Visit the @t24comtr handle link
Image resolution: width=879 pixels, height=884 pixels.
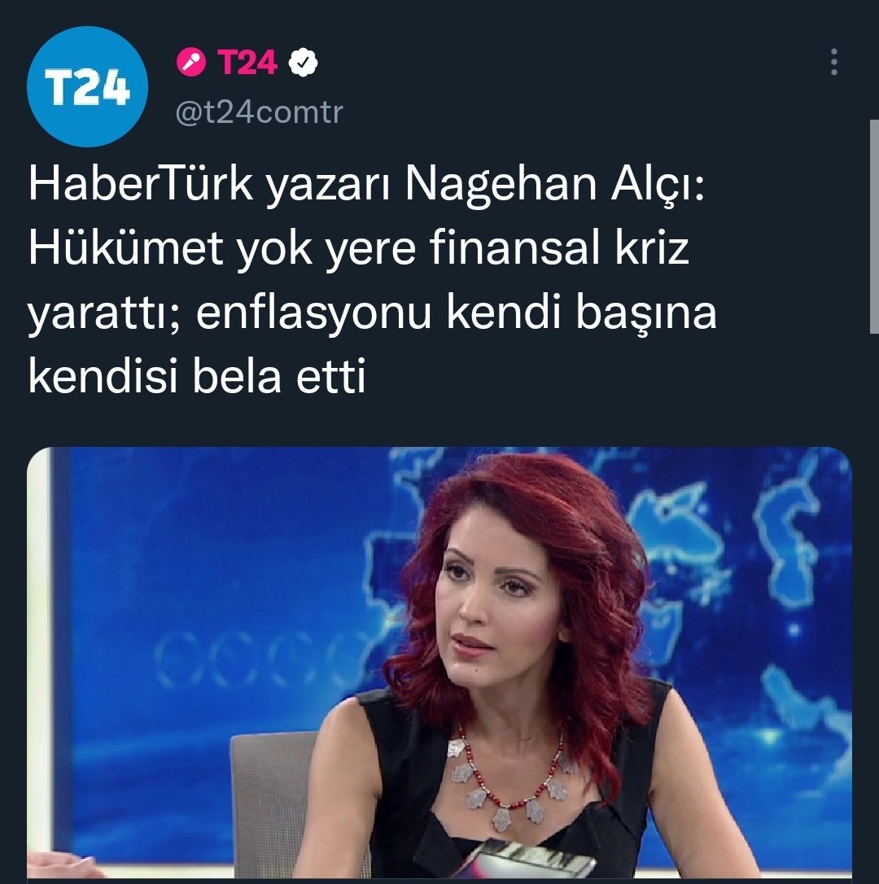(259, 112)
